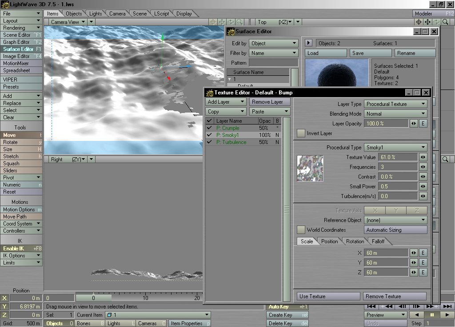Click the Camera View rotate icon
Screen dimensions: 455x327
pos(231,22)
